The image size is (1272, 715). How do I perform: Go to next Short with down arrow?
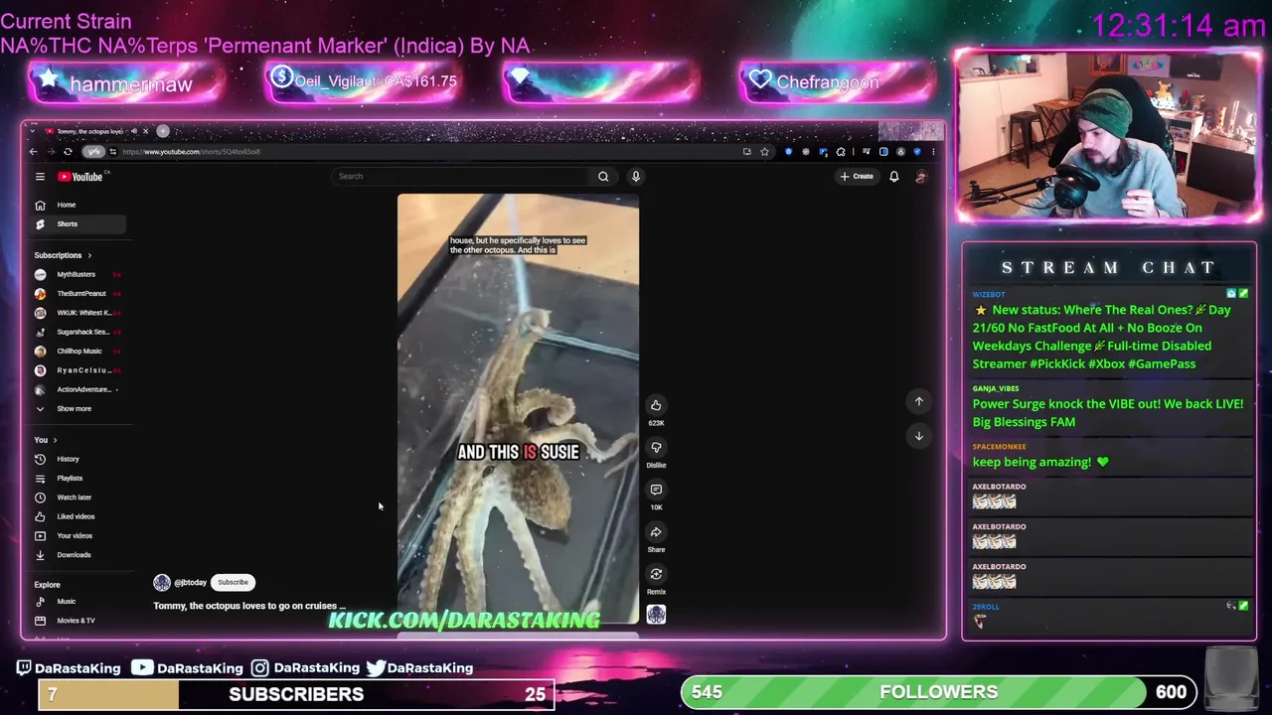pyautogui.click(x=919, y=436)
